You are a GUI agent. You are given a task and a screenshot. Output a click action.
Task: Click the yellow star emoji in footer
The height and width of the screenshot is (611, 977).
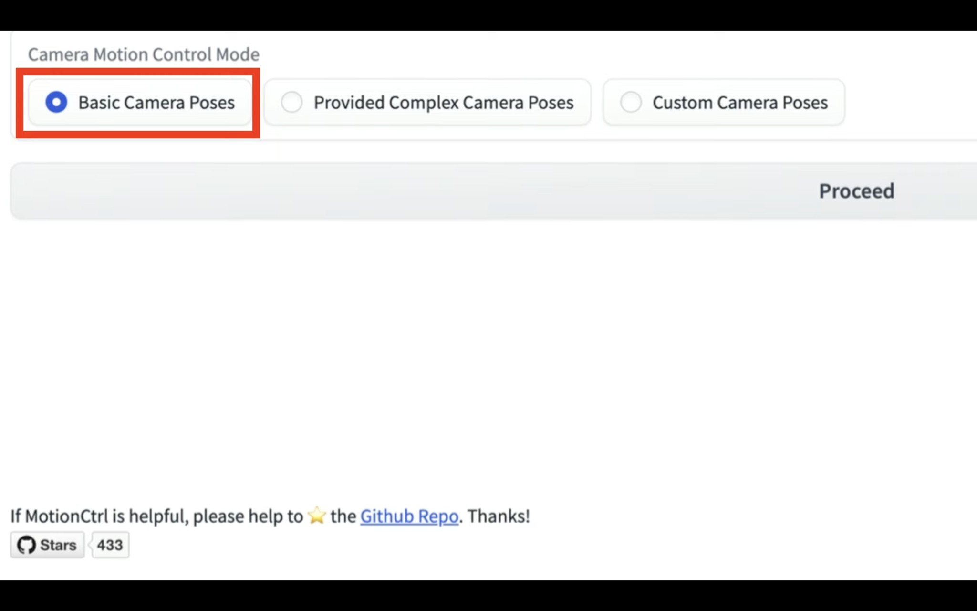click(x=317, y=516)
